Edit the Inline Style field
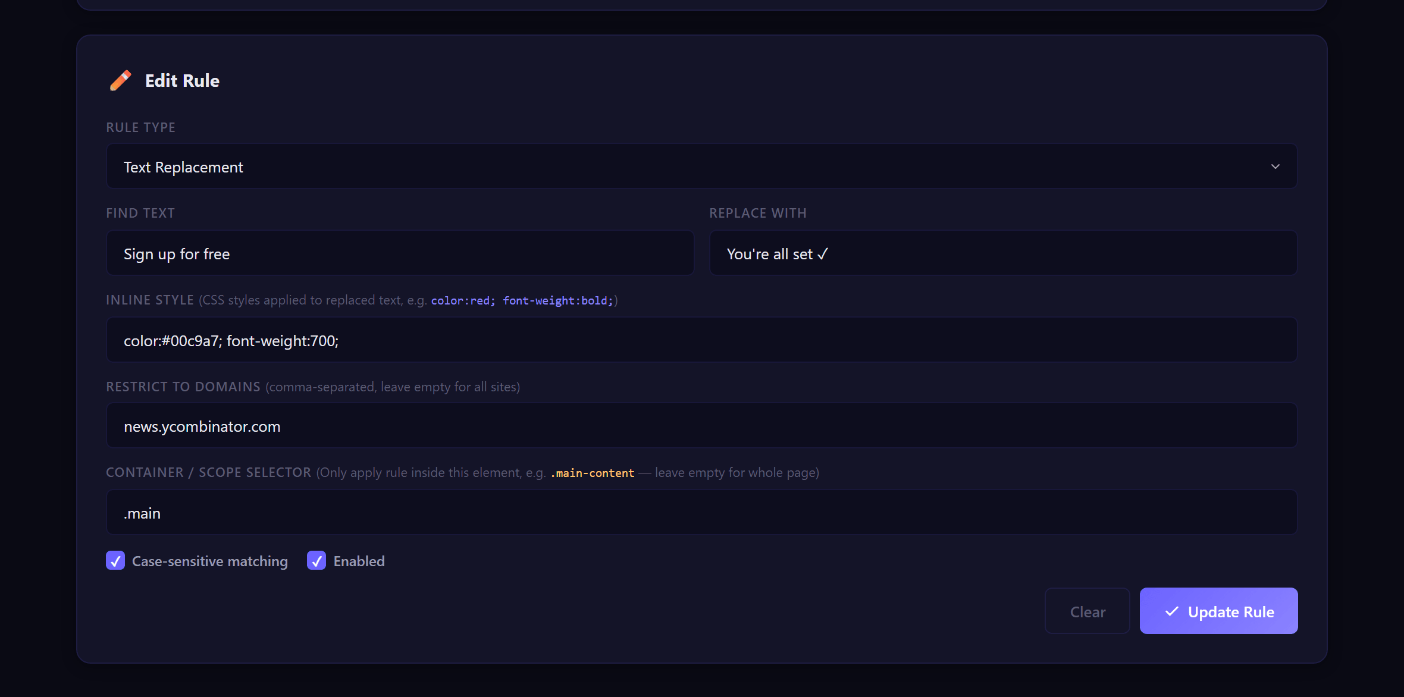The height and width of the screenshot is (697, 1404). (x=701, y=340)
